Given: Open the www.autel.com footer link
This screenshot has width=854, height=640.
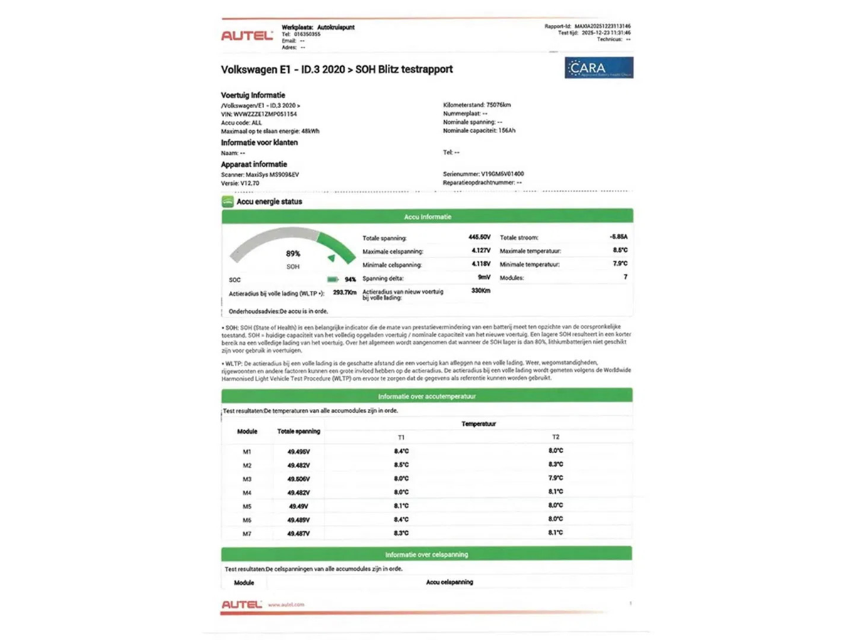Looking at the screenshot, I should tap(286, 605).
